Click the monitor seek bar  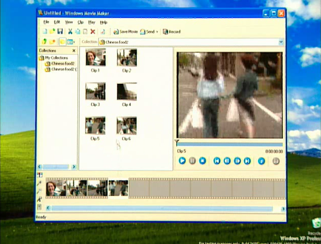click(230, 144)
